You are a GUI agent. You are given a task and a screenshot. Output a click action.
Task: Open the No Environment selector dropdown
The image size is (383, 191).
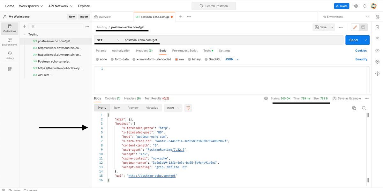point(345,17)
